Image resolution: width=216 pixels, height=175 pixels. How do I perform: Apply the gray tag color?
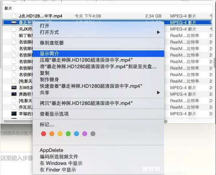93,134
